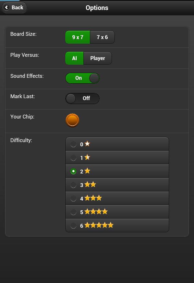Choose the 7 x 6 board size
194x283 pixels.
click(x=102, y=37)
